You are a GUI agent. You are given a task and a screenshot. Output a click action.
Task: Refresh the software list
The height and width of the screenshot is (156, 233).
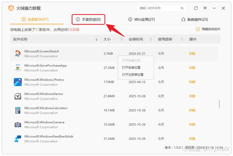196,8
